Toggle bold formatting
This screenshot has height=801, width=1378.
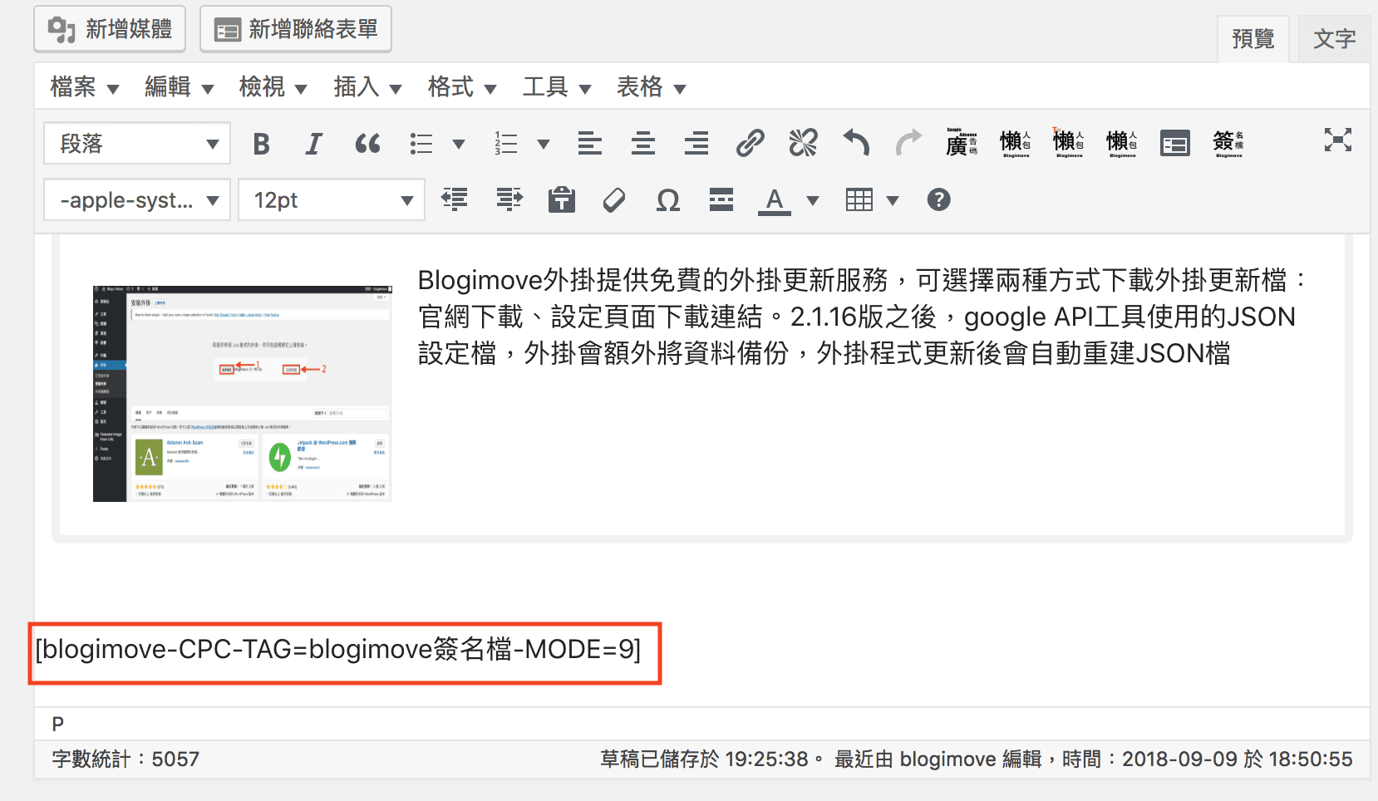point(261,144)
